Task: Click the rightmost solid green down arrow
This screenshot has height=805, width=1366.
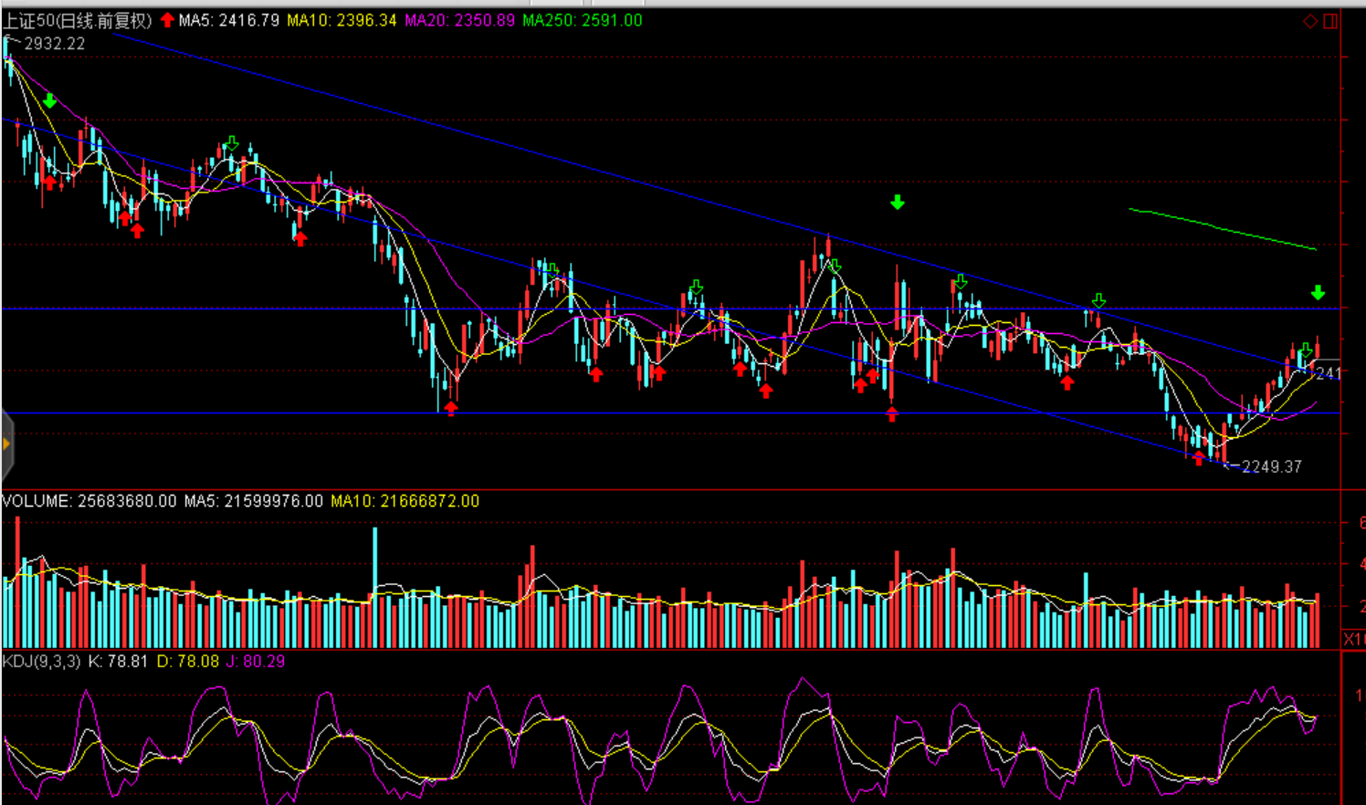Action: pyautogui.click(x=1318, y=293)
